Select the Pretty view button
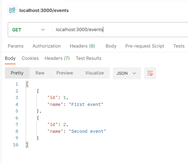The width and height of the screenshot is (188, 163). (x=17, y=73)
